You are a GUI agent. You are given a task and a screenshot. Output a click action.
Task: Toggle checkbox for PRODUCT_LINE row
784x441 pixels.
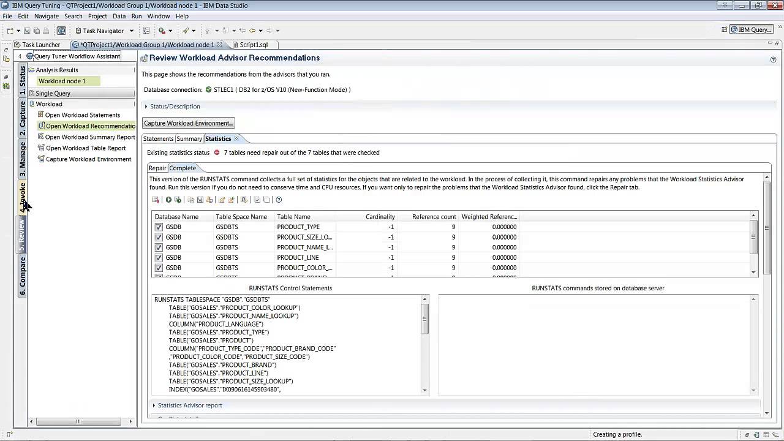[x=159, y=257]
